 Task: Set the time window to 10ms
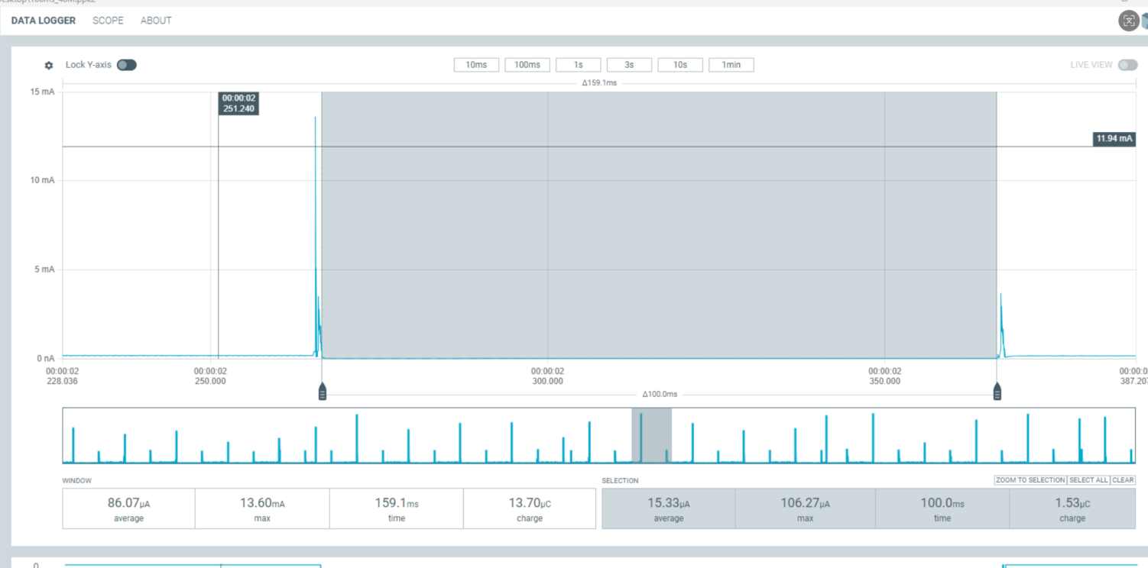(476, 65)
